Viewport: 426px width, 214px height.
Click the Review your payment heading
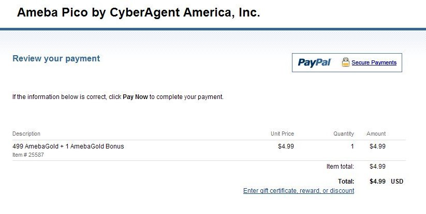pos(56,58)
